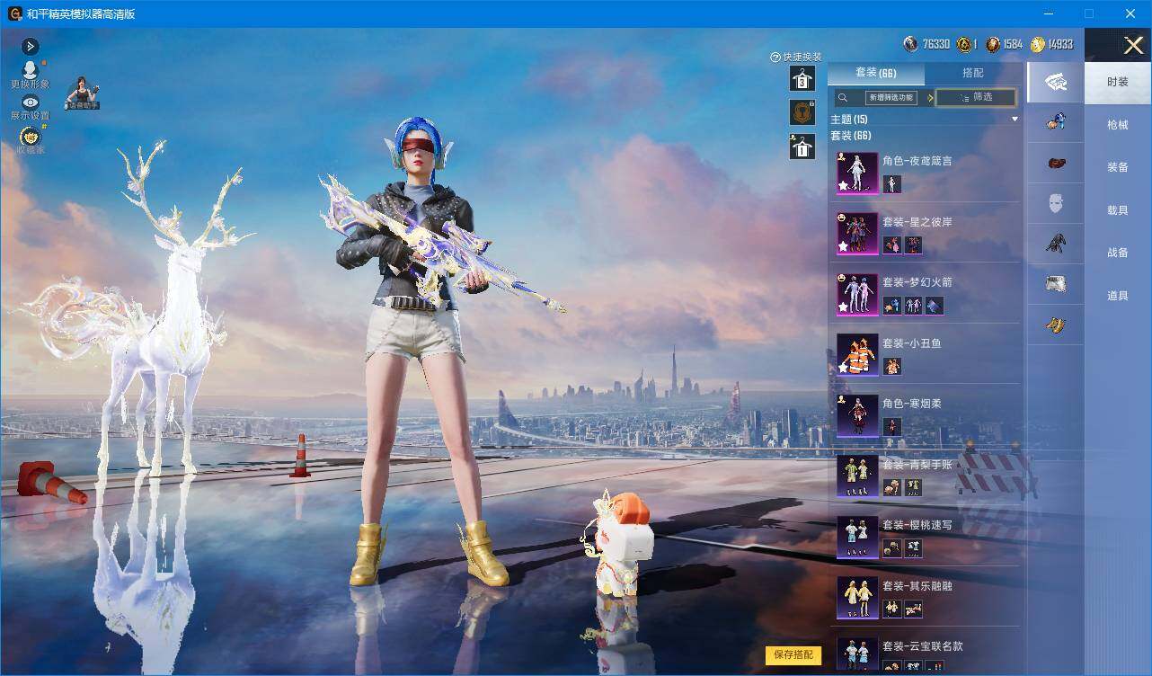Click the 新增筛选功能 label
The width and height of the screenshot is (1152, 676).
(891, 97)
